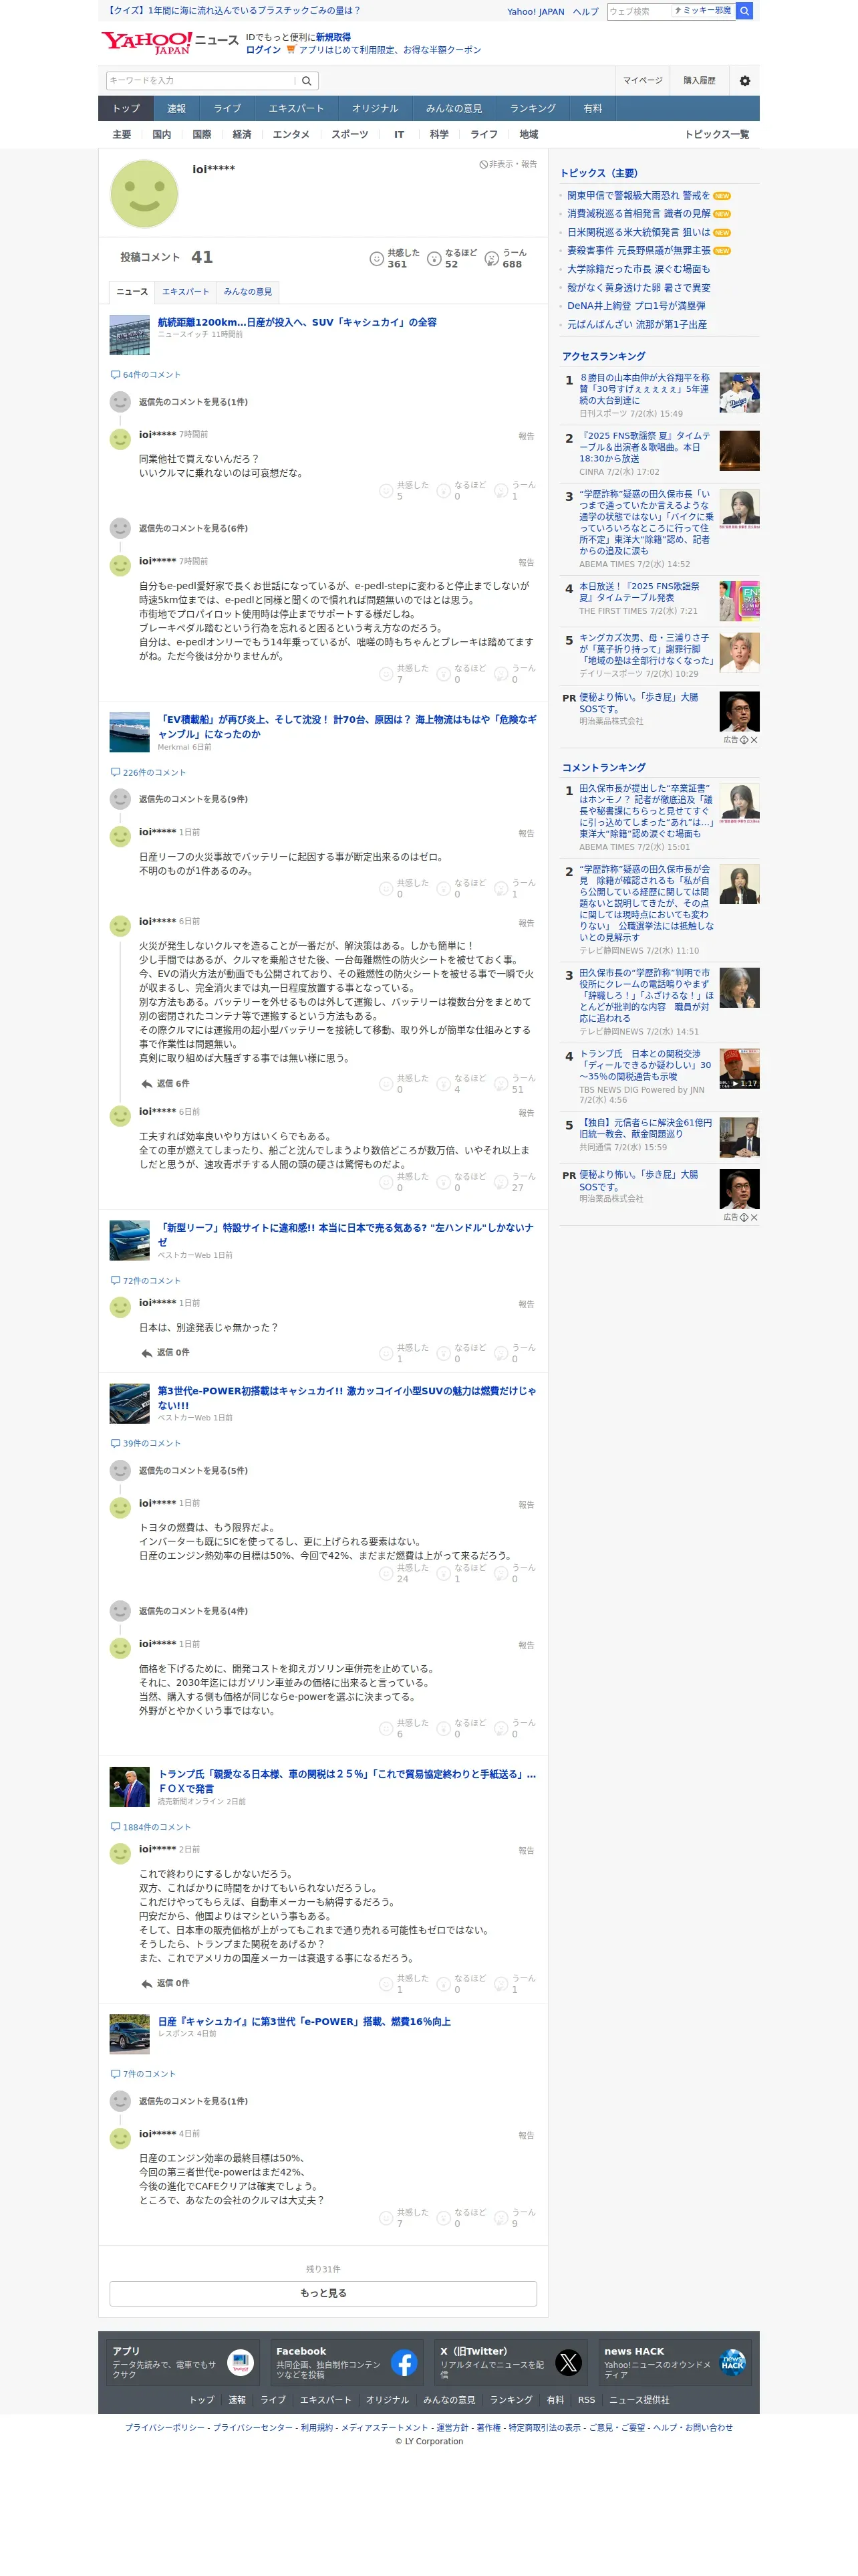858x2576 pixels.
Task: Click うーん on 同業他社で買えないんだろ comment
Action: pyautogui.click(x=515, y=490)
